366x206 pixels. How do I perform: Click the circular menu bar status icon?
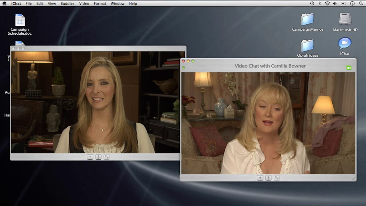point(352,3)
